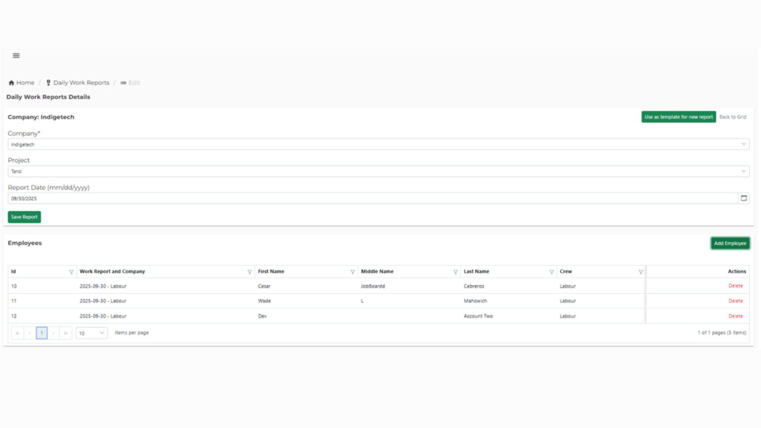Click the Back to Grid link
761x428 pixels.
click(733, 117)
